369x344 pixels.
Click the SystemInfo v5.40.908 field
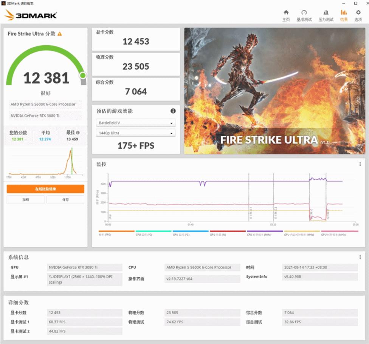pyautogui.click(x=320, y=277)
